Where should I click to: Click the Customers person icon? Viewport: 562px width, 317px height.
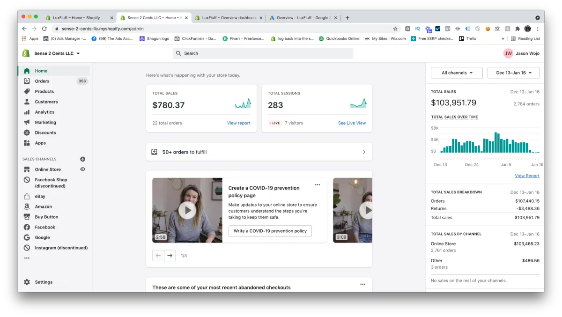pyautogui.click(x=27, y=102)
